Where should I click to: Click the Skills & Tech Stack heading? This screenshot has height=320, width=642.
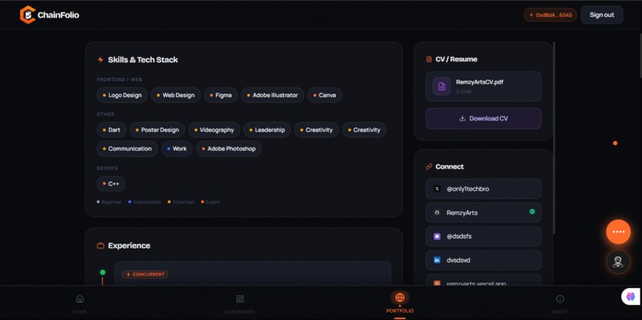pos(143,60)
